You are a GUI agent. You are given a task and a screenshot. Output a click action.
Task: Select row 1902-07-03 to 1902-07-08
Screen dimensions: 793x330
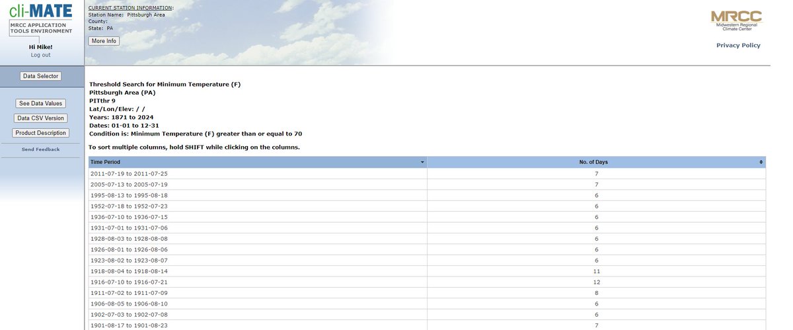click(427, 314)
